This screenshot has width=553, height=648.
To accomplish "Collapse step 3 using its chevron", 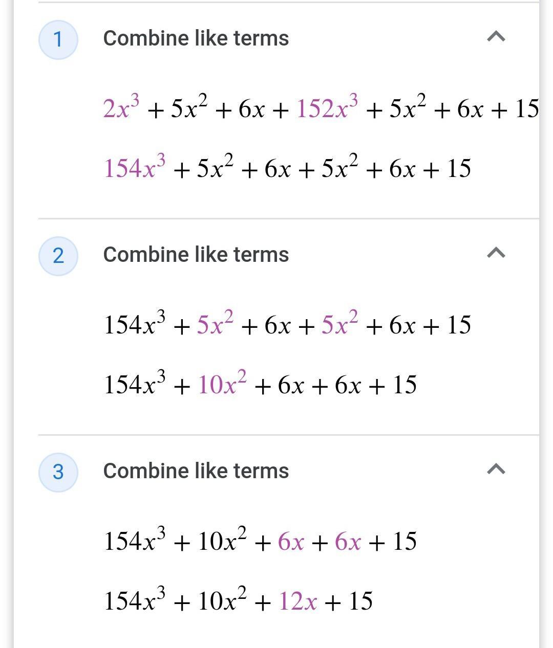I will pyautogui.click(x=496, y=469).
